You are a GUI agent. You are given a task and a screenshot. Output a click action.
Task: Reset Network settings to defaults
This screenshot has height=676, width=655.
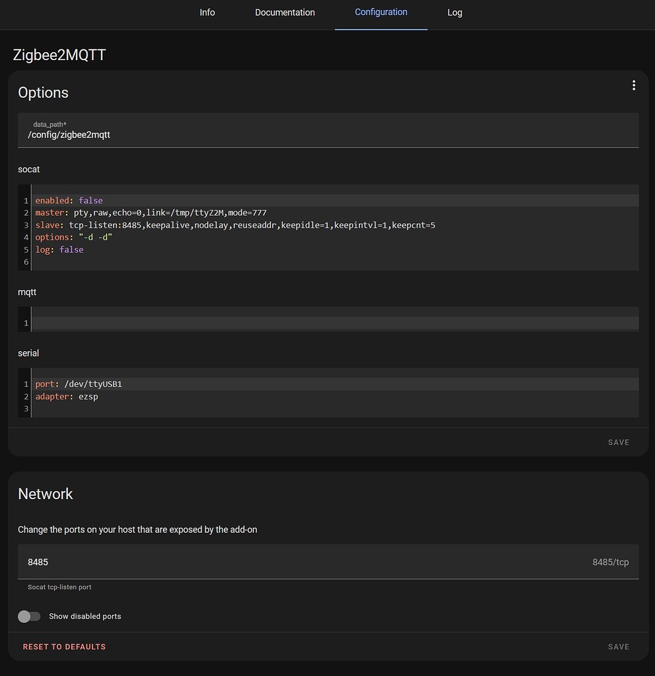tap(64, 646)
